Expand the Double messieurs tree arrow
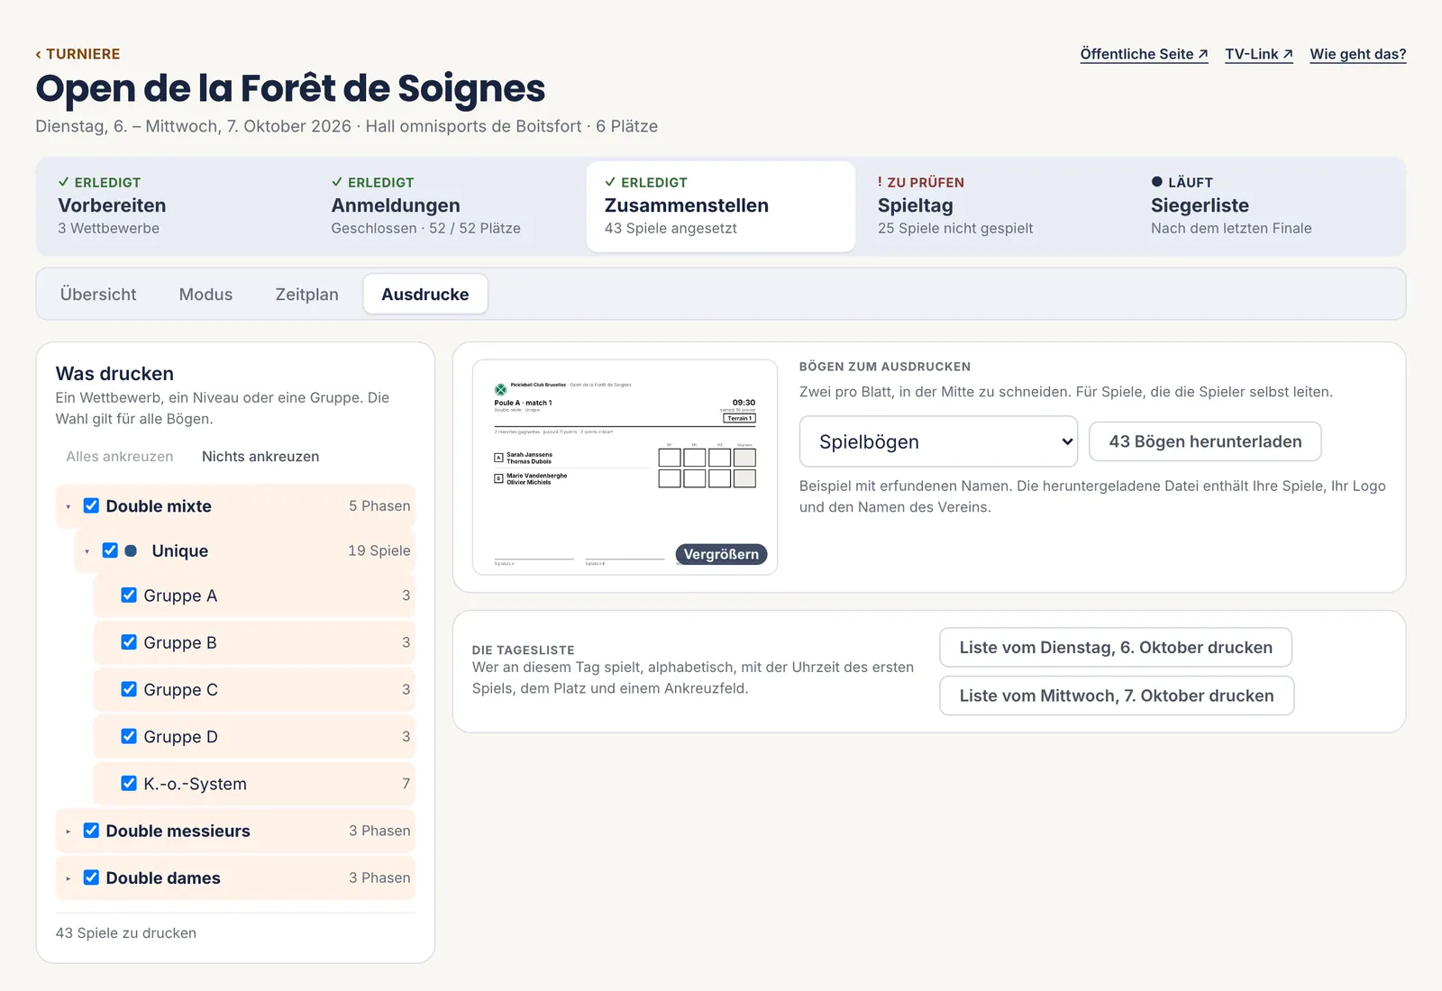The image size is (1442, 991). coord(68,832)
